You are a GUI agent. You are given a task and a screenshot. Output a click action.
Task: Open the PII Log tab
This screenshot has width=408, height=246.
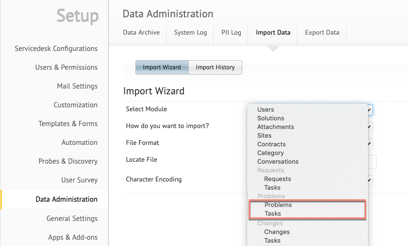point(231,33)
